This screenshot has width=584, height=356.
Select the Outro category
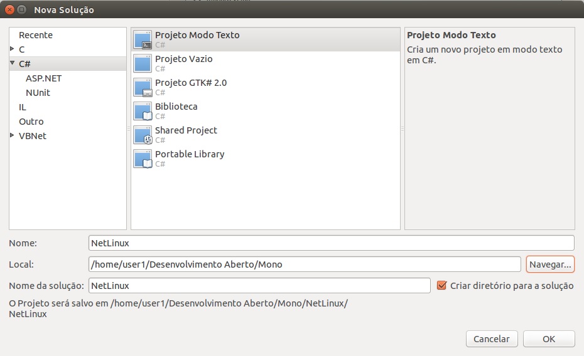tap(31, 122)
